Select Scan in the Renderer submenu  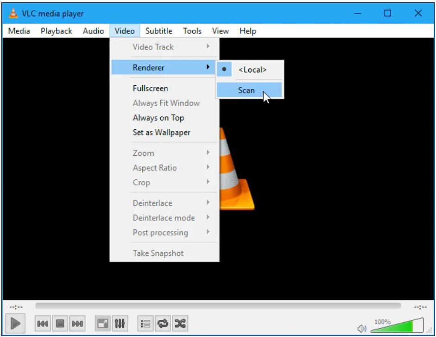246,90
